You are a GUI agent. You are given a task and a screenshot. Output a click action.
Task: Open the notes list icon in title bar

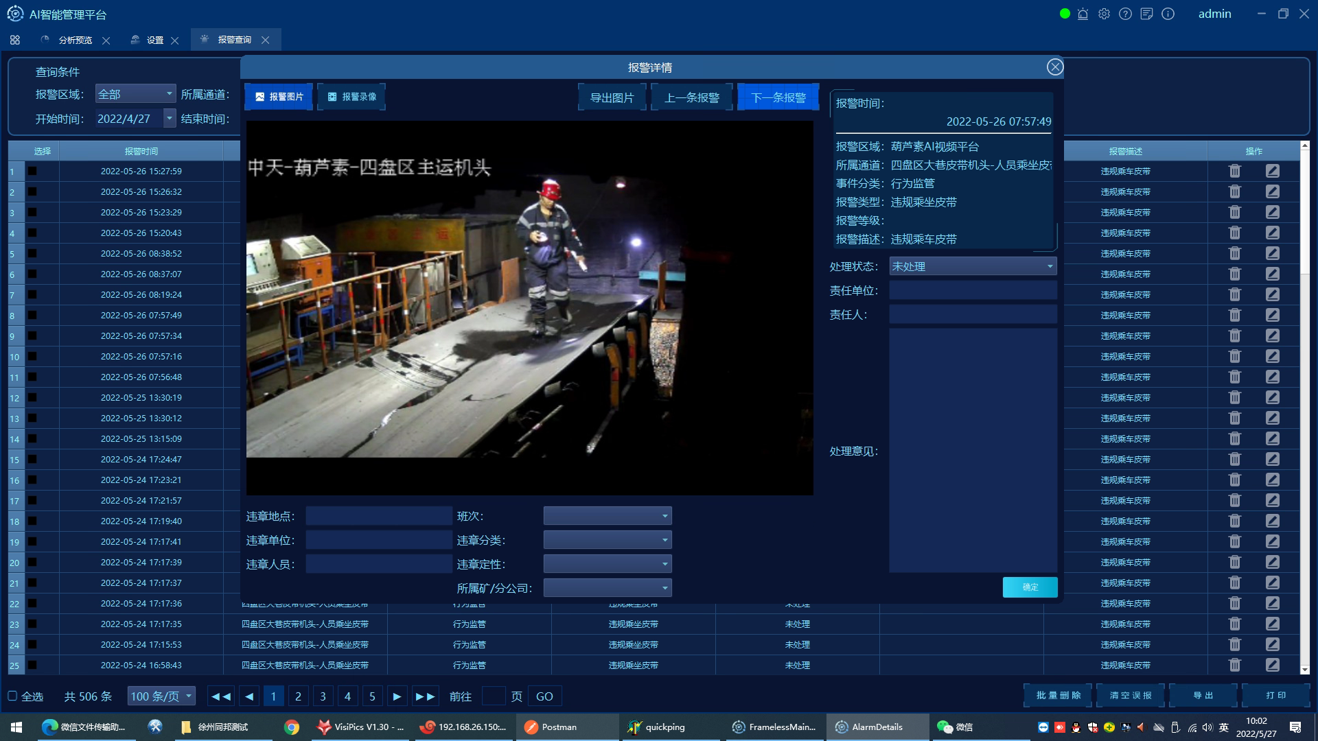pyautogui.click(x=1146, y=14)
